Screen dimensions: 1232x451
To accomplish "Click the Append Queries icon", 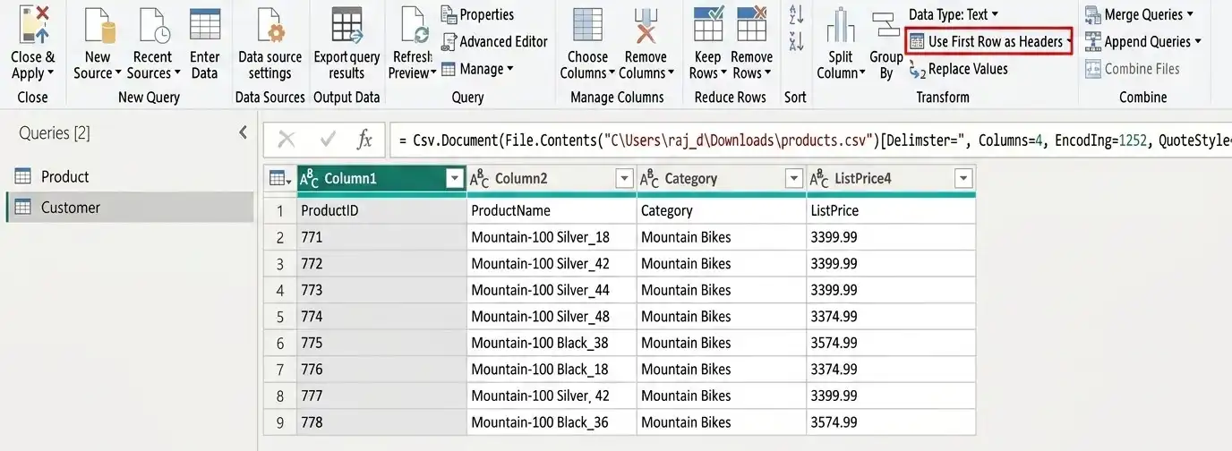I will tap(1093, 41).
